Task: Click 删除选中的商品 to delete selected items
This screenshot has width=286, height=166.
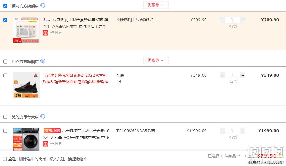Action: click(x=33, y=159)
